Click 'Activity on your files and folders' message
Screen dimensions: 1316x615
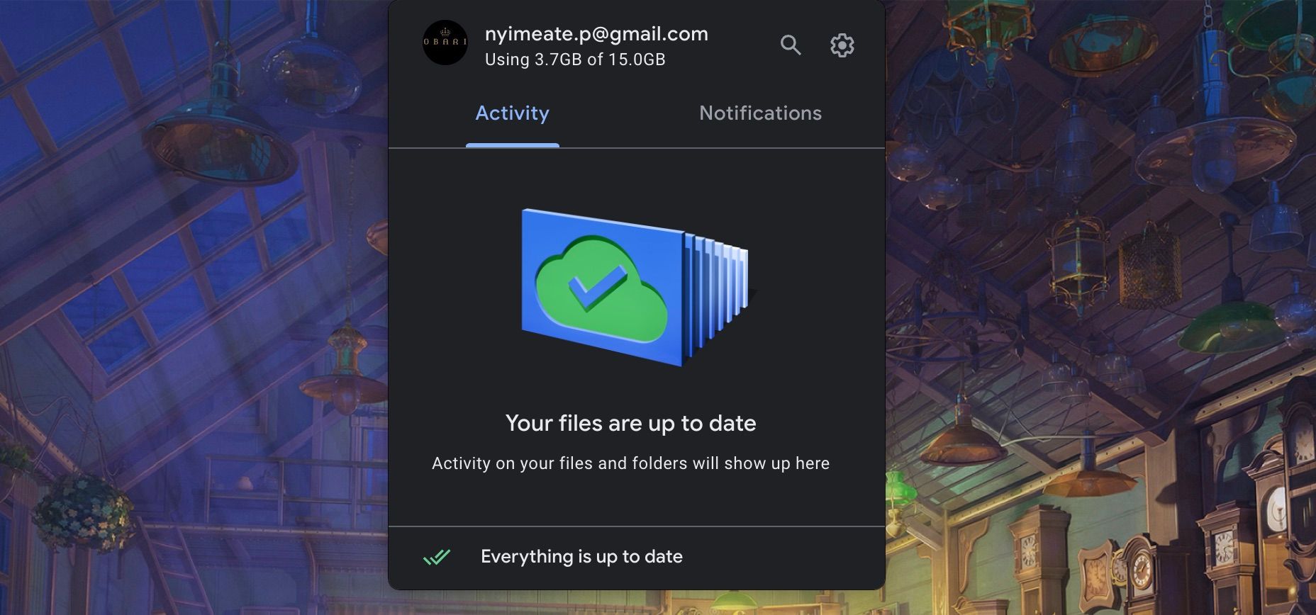pos(631,463)
